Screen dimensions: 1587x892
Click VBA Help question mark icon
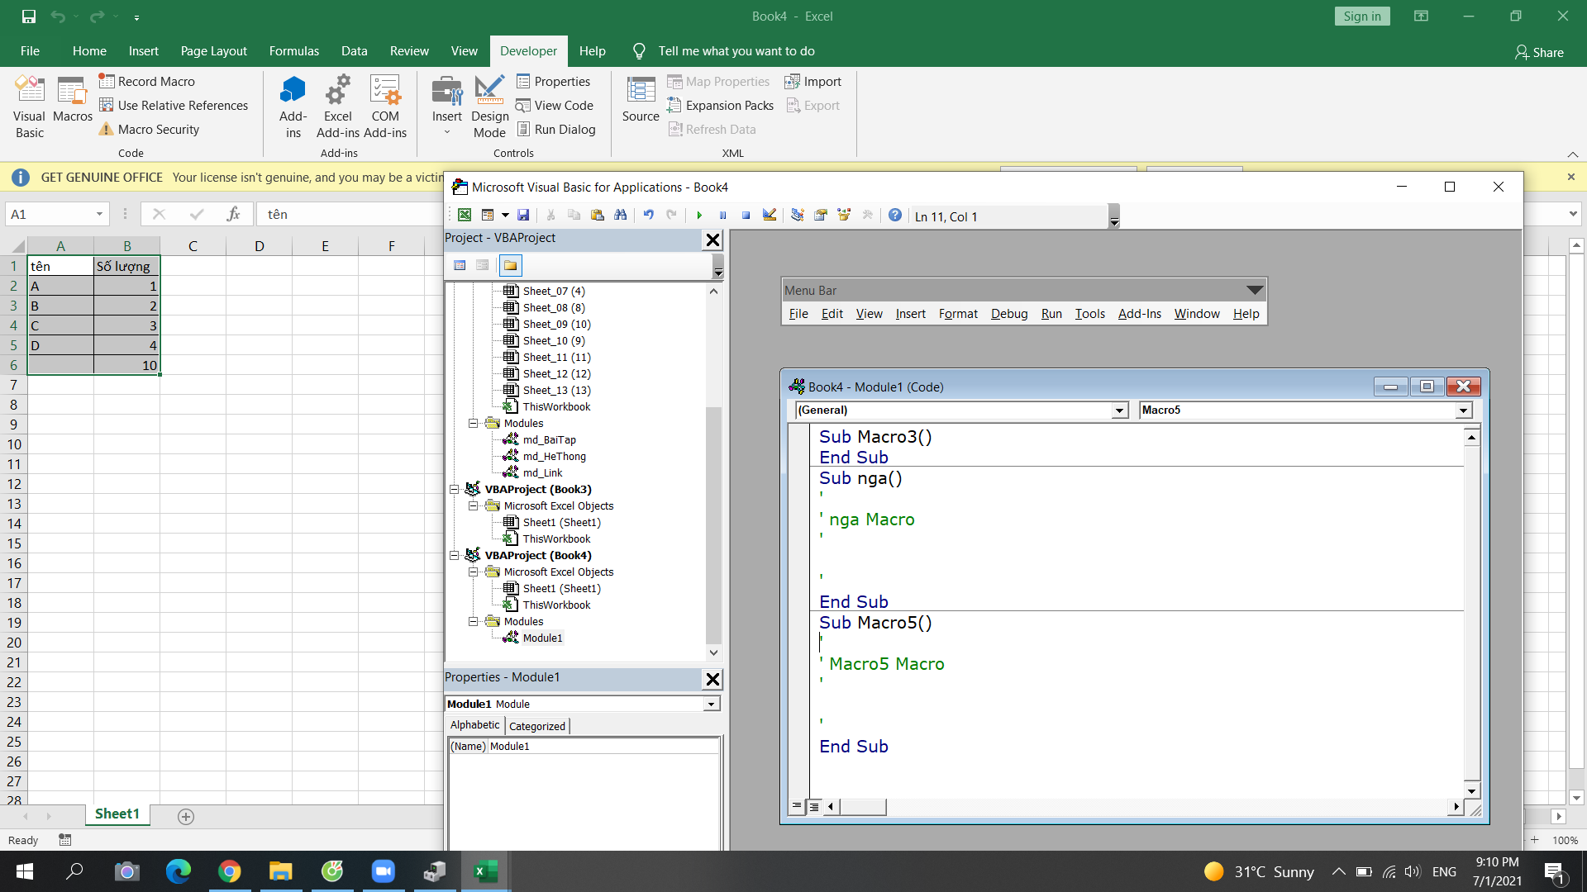tap(895, 215)
